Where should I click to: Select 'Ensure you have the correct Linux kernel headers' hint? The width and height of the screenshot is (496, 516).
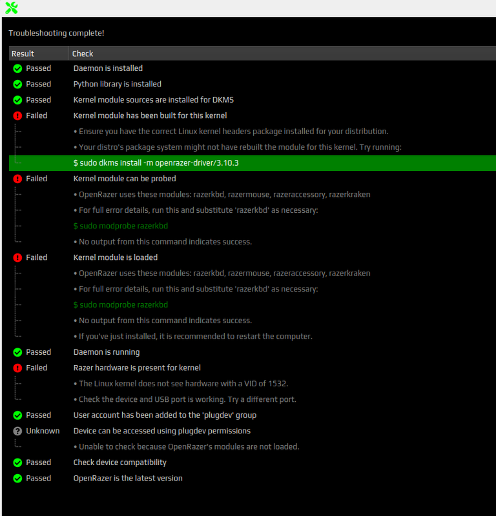point(253,132)
